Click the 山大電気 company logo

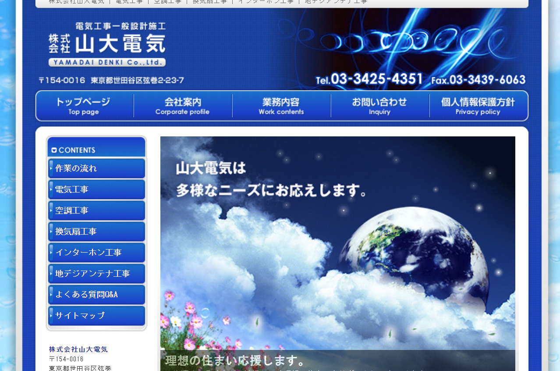[x=106, y=42]
